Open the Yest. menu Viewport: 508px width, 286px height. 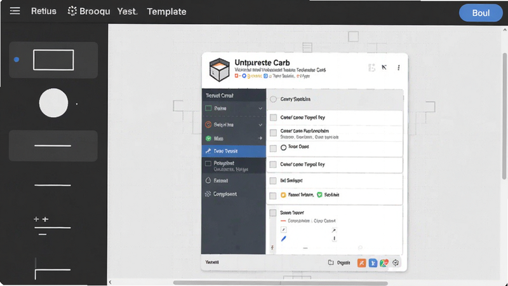pos(128,11)
